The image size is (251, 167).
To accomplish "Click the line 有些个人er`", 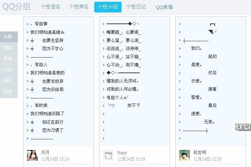I will coord(117,97).
